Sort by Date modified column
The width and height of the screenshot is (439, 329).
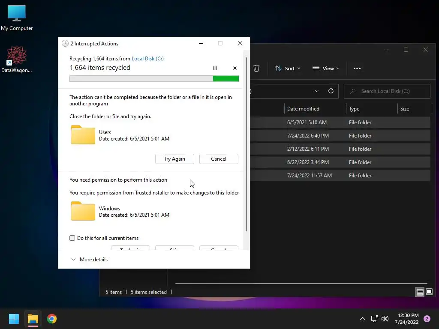tap(315, 109)
